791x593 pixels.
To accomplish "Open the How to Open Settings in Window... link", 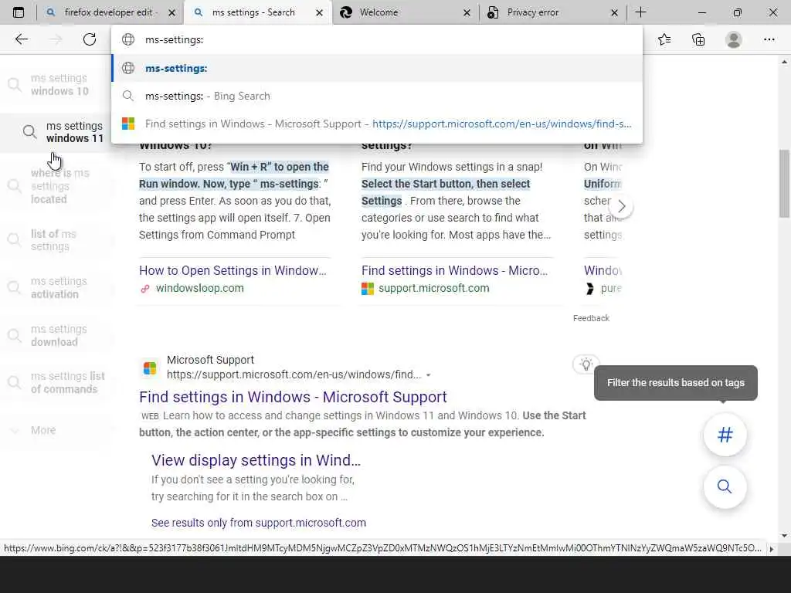I will [x=233, y=270].
